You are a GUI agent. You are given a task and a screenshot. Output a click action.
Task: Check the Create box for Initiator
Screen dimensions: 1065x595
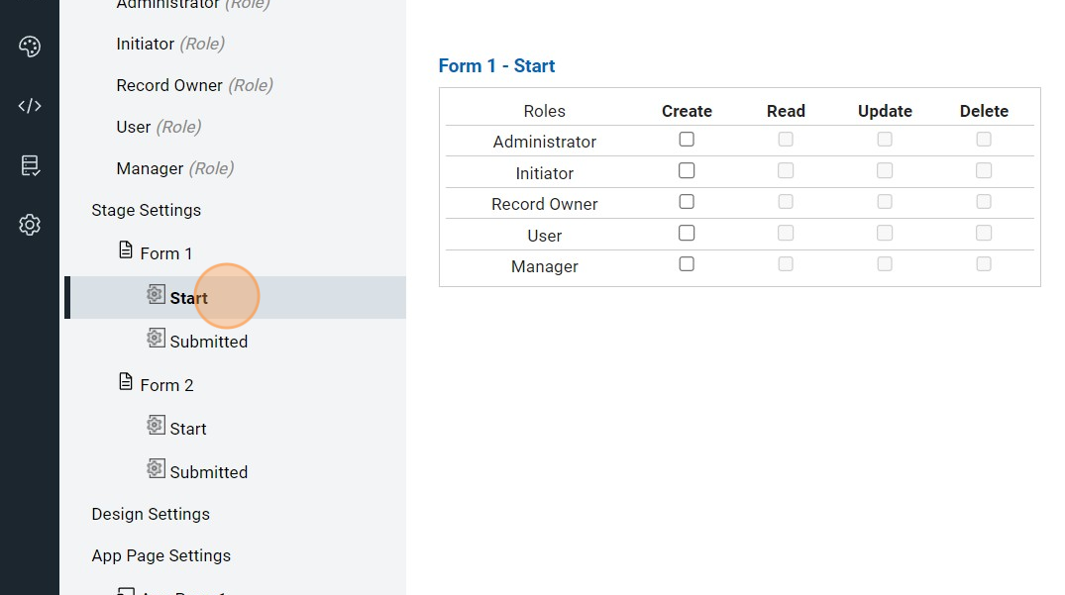point(687,171)
